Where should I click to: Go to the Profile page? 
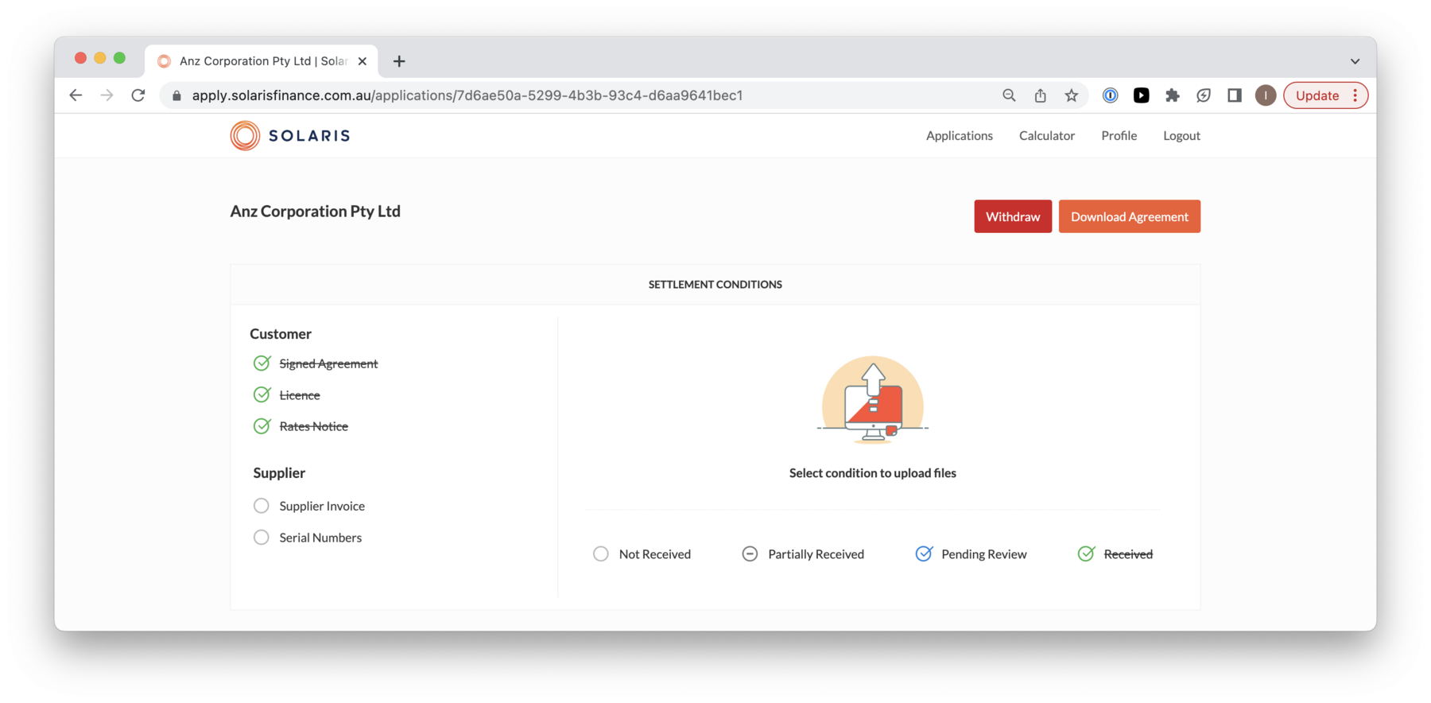click(x=1119, y=135)
